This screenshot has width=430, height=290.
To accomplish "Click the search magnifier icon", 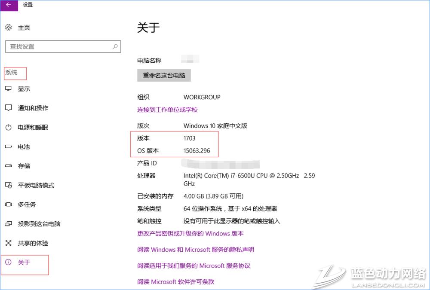I will click(x=115, y=46).
